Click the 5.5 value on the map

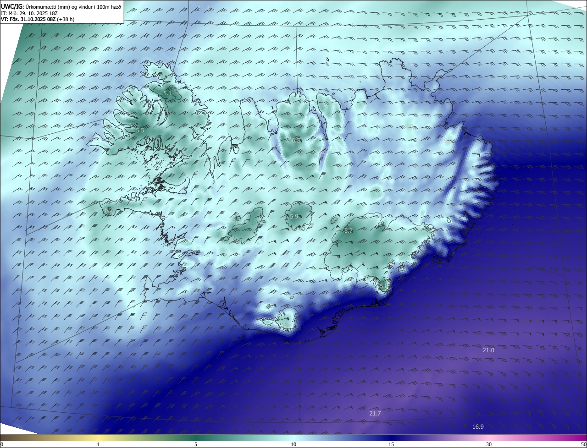(x=140, y=130)
